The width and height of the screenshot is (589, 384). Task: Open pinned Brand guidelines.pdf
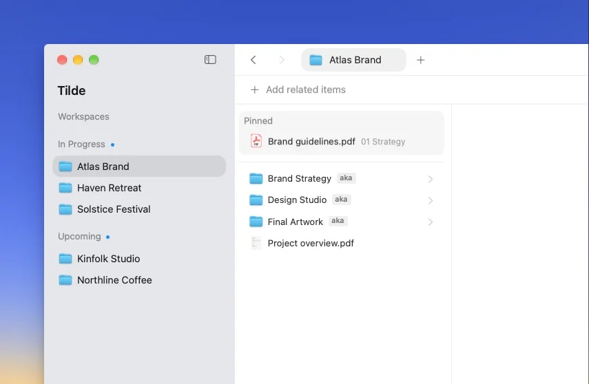coord(341,141)
